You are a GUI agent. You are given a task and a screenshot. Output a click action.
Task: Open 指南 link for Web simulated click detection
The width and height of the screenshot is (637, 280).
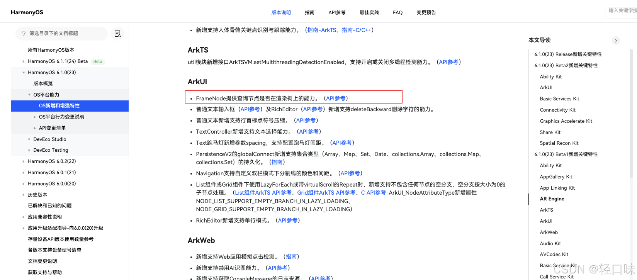click(x=291, y=257)
